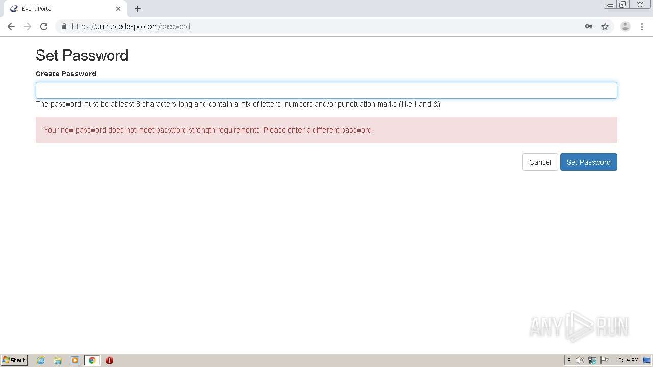Click the padlock site security icon
Image resolution: width=653 pixels, height=367 pixels.
pyautogui.click(x=64, y=27)
